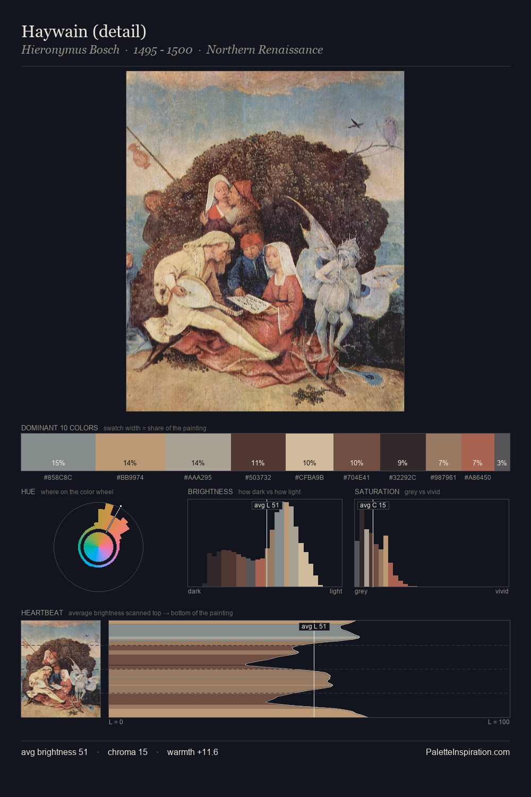Image resolution: width=531 pixels, height=797 pixels.
Task: Open PaletteInspiration.com link
Action: click(468, 752)
